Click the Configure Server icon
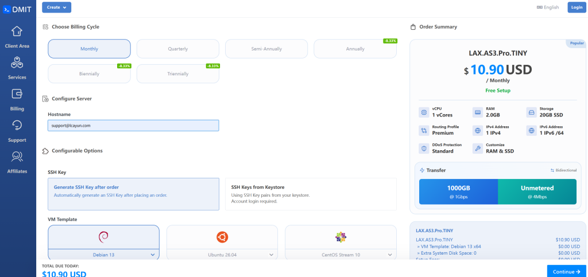 (x=45, y=99)
